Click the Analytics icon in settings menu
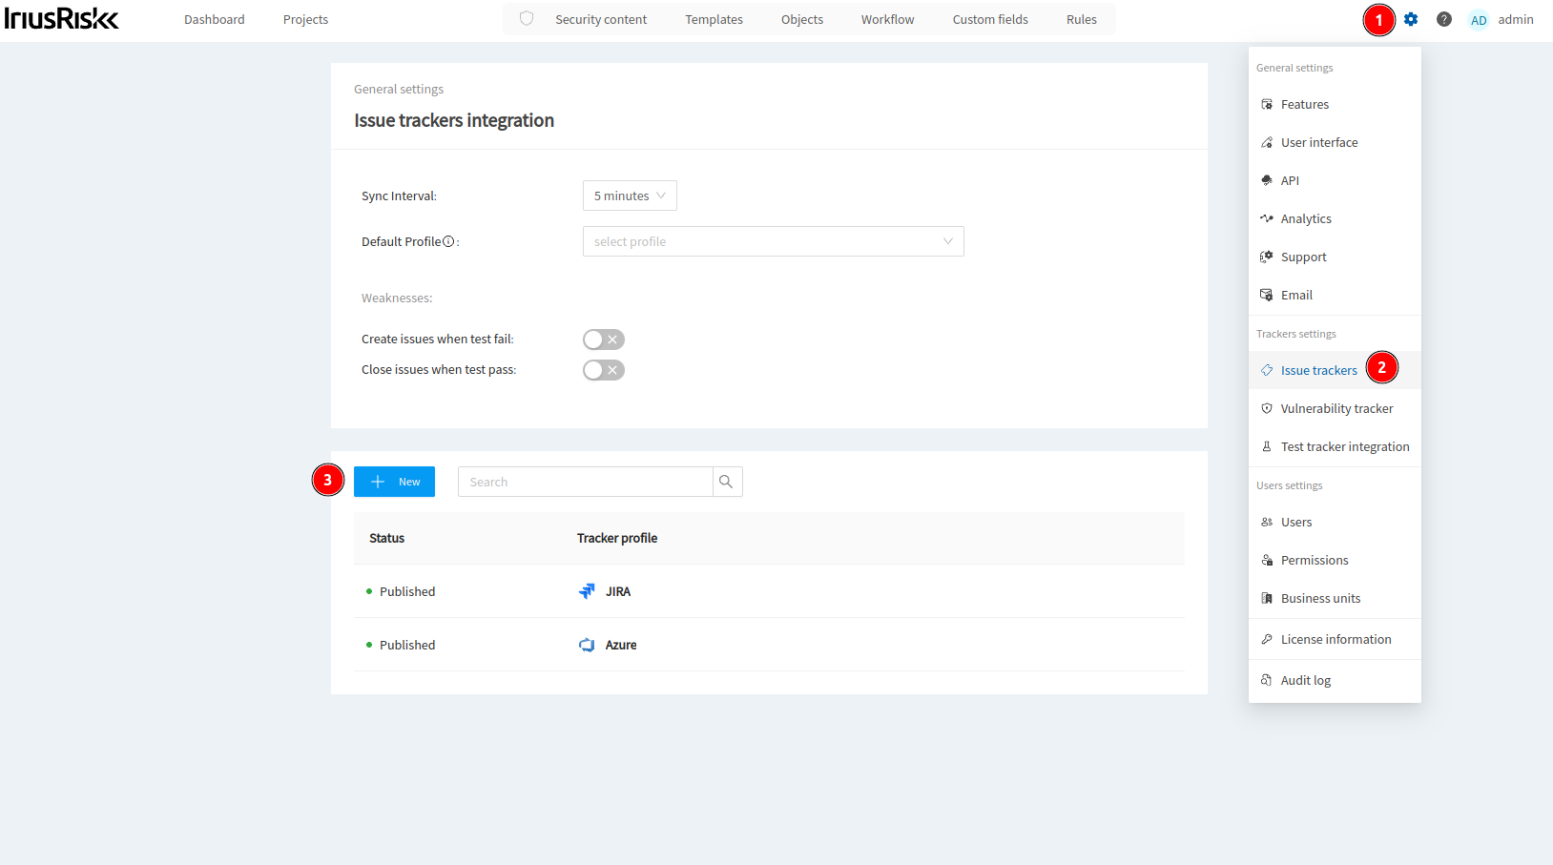Image resolution: width=1553 pixels, height=865 pixels. (x=1267, y=218)
